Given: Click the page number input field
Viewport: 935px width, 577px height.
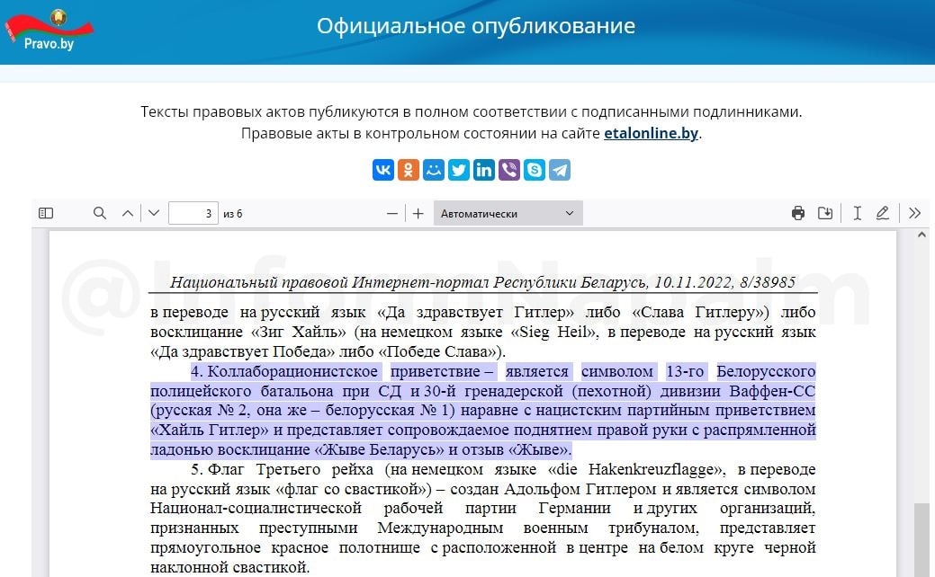Looking at the screenshot, I should point(193,213).
